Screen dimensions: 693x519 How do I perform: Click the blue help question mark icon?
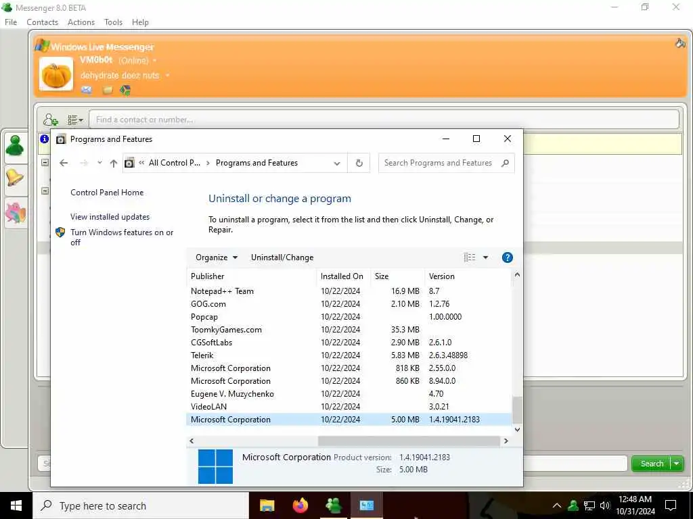[x=508, y=257]
